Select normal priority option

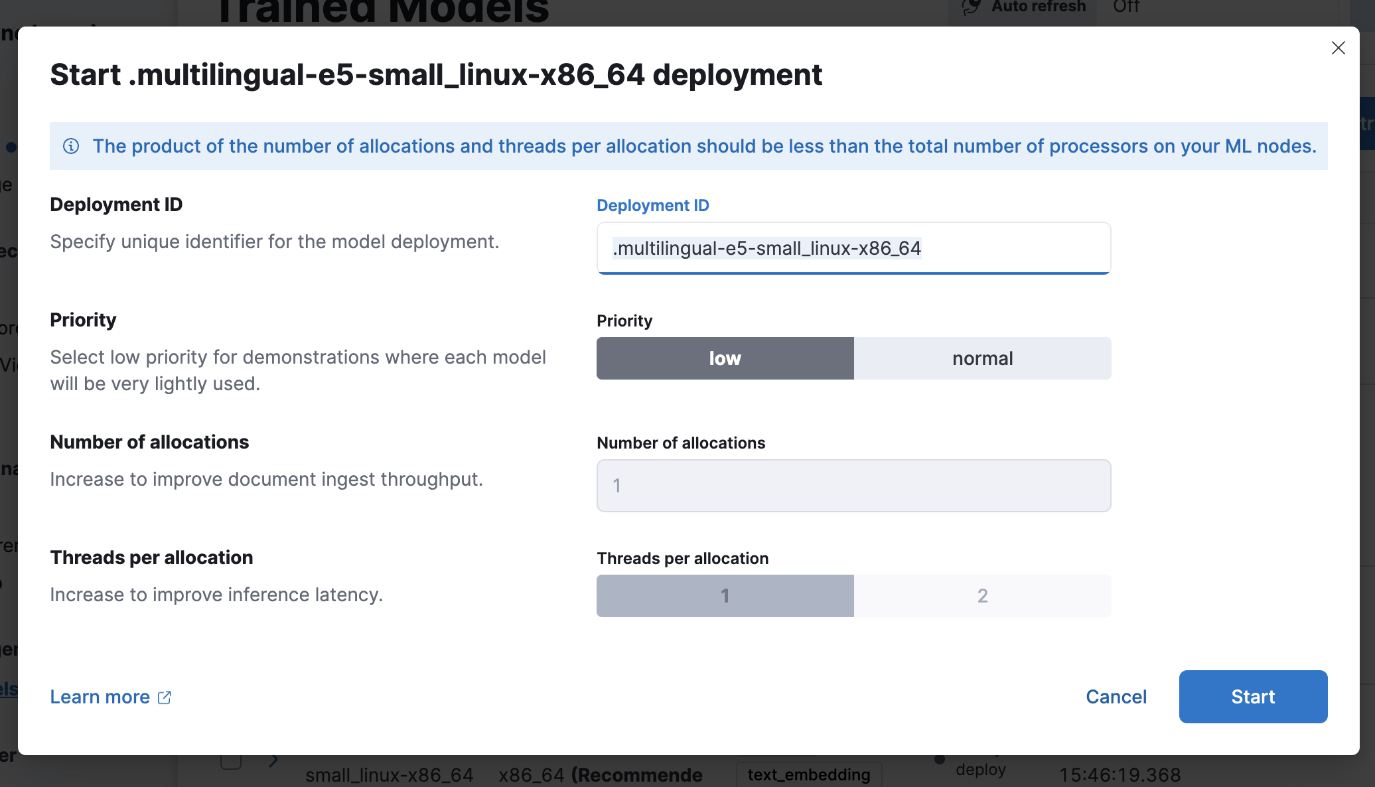point(982,358)
